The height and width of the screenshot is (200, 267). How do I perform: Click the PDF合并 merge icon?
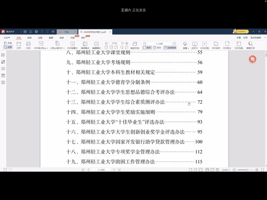216,44
